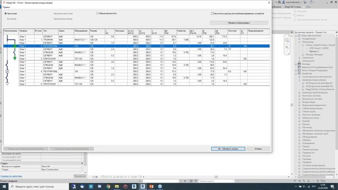
Task: Click the zoom region icon in navigation bar
Action: point(287,48)
